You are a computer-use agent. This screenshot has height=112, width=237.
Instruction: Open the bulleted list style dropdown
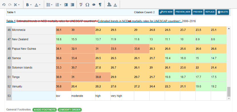click(52, 5)
